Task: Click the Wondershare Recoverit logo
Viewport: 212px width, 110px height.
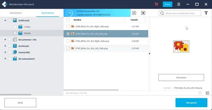Action: 5,4
